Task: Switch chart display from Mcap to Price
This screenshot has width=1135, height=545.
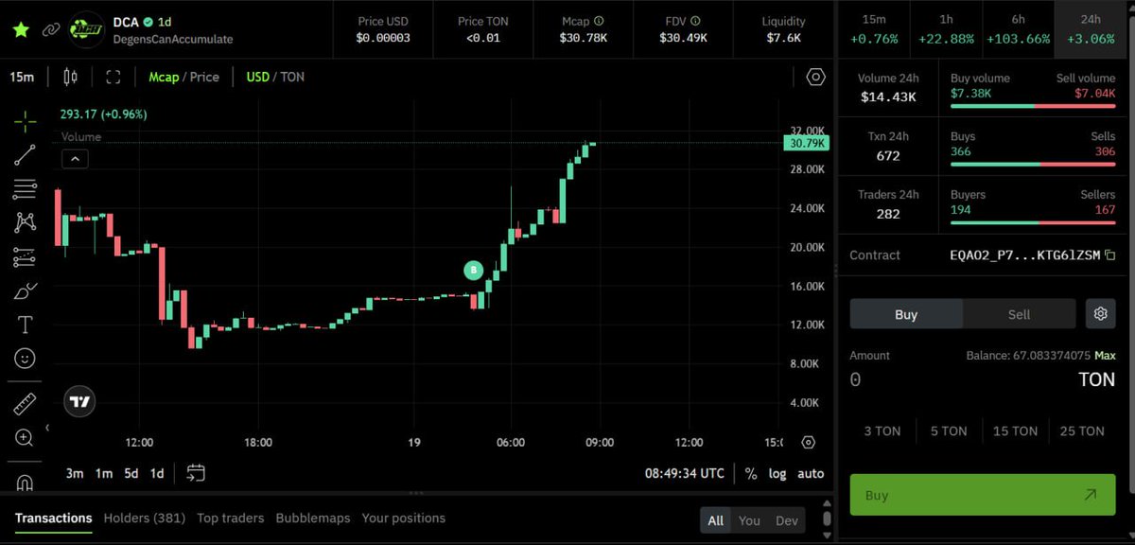Action: point(206,77)
